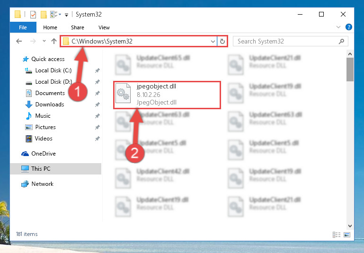The height and width of the screenshot is (253, 364).
Task: Select Quick access in the navigation pane
Action: click(x=44, y=59)
